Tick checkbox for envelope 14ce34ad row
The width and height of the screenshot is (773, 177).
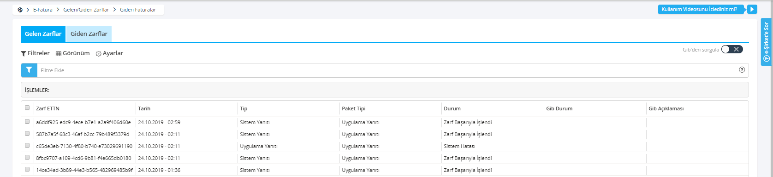coord(27,169)
